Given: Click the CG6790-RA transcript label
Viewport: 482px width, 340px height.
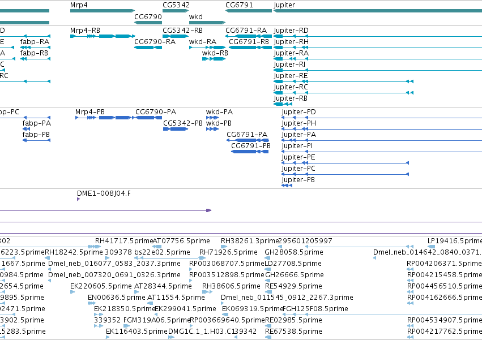Looking at the screenshot, I should point(155,42).
